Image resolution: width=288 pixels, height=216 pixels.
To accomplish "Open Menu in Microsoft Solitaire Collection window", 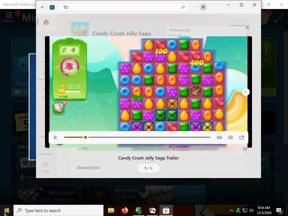I will tap(9, 17).
